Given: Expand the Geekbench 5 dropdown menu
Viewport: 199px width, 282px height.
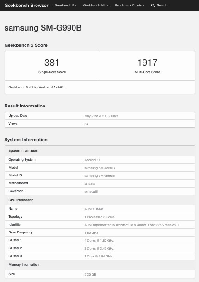Looking at the screenshot, I should [66, 6].
